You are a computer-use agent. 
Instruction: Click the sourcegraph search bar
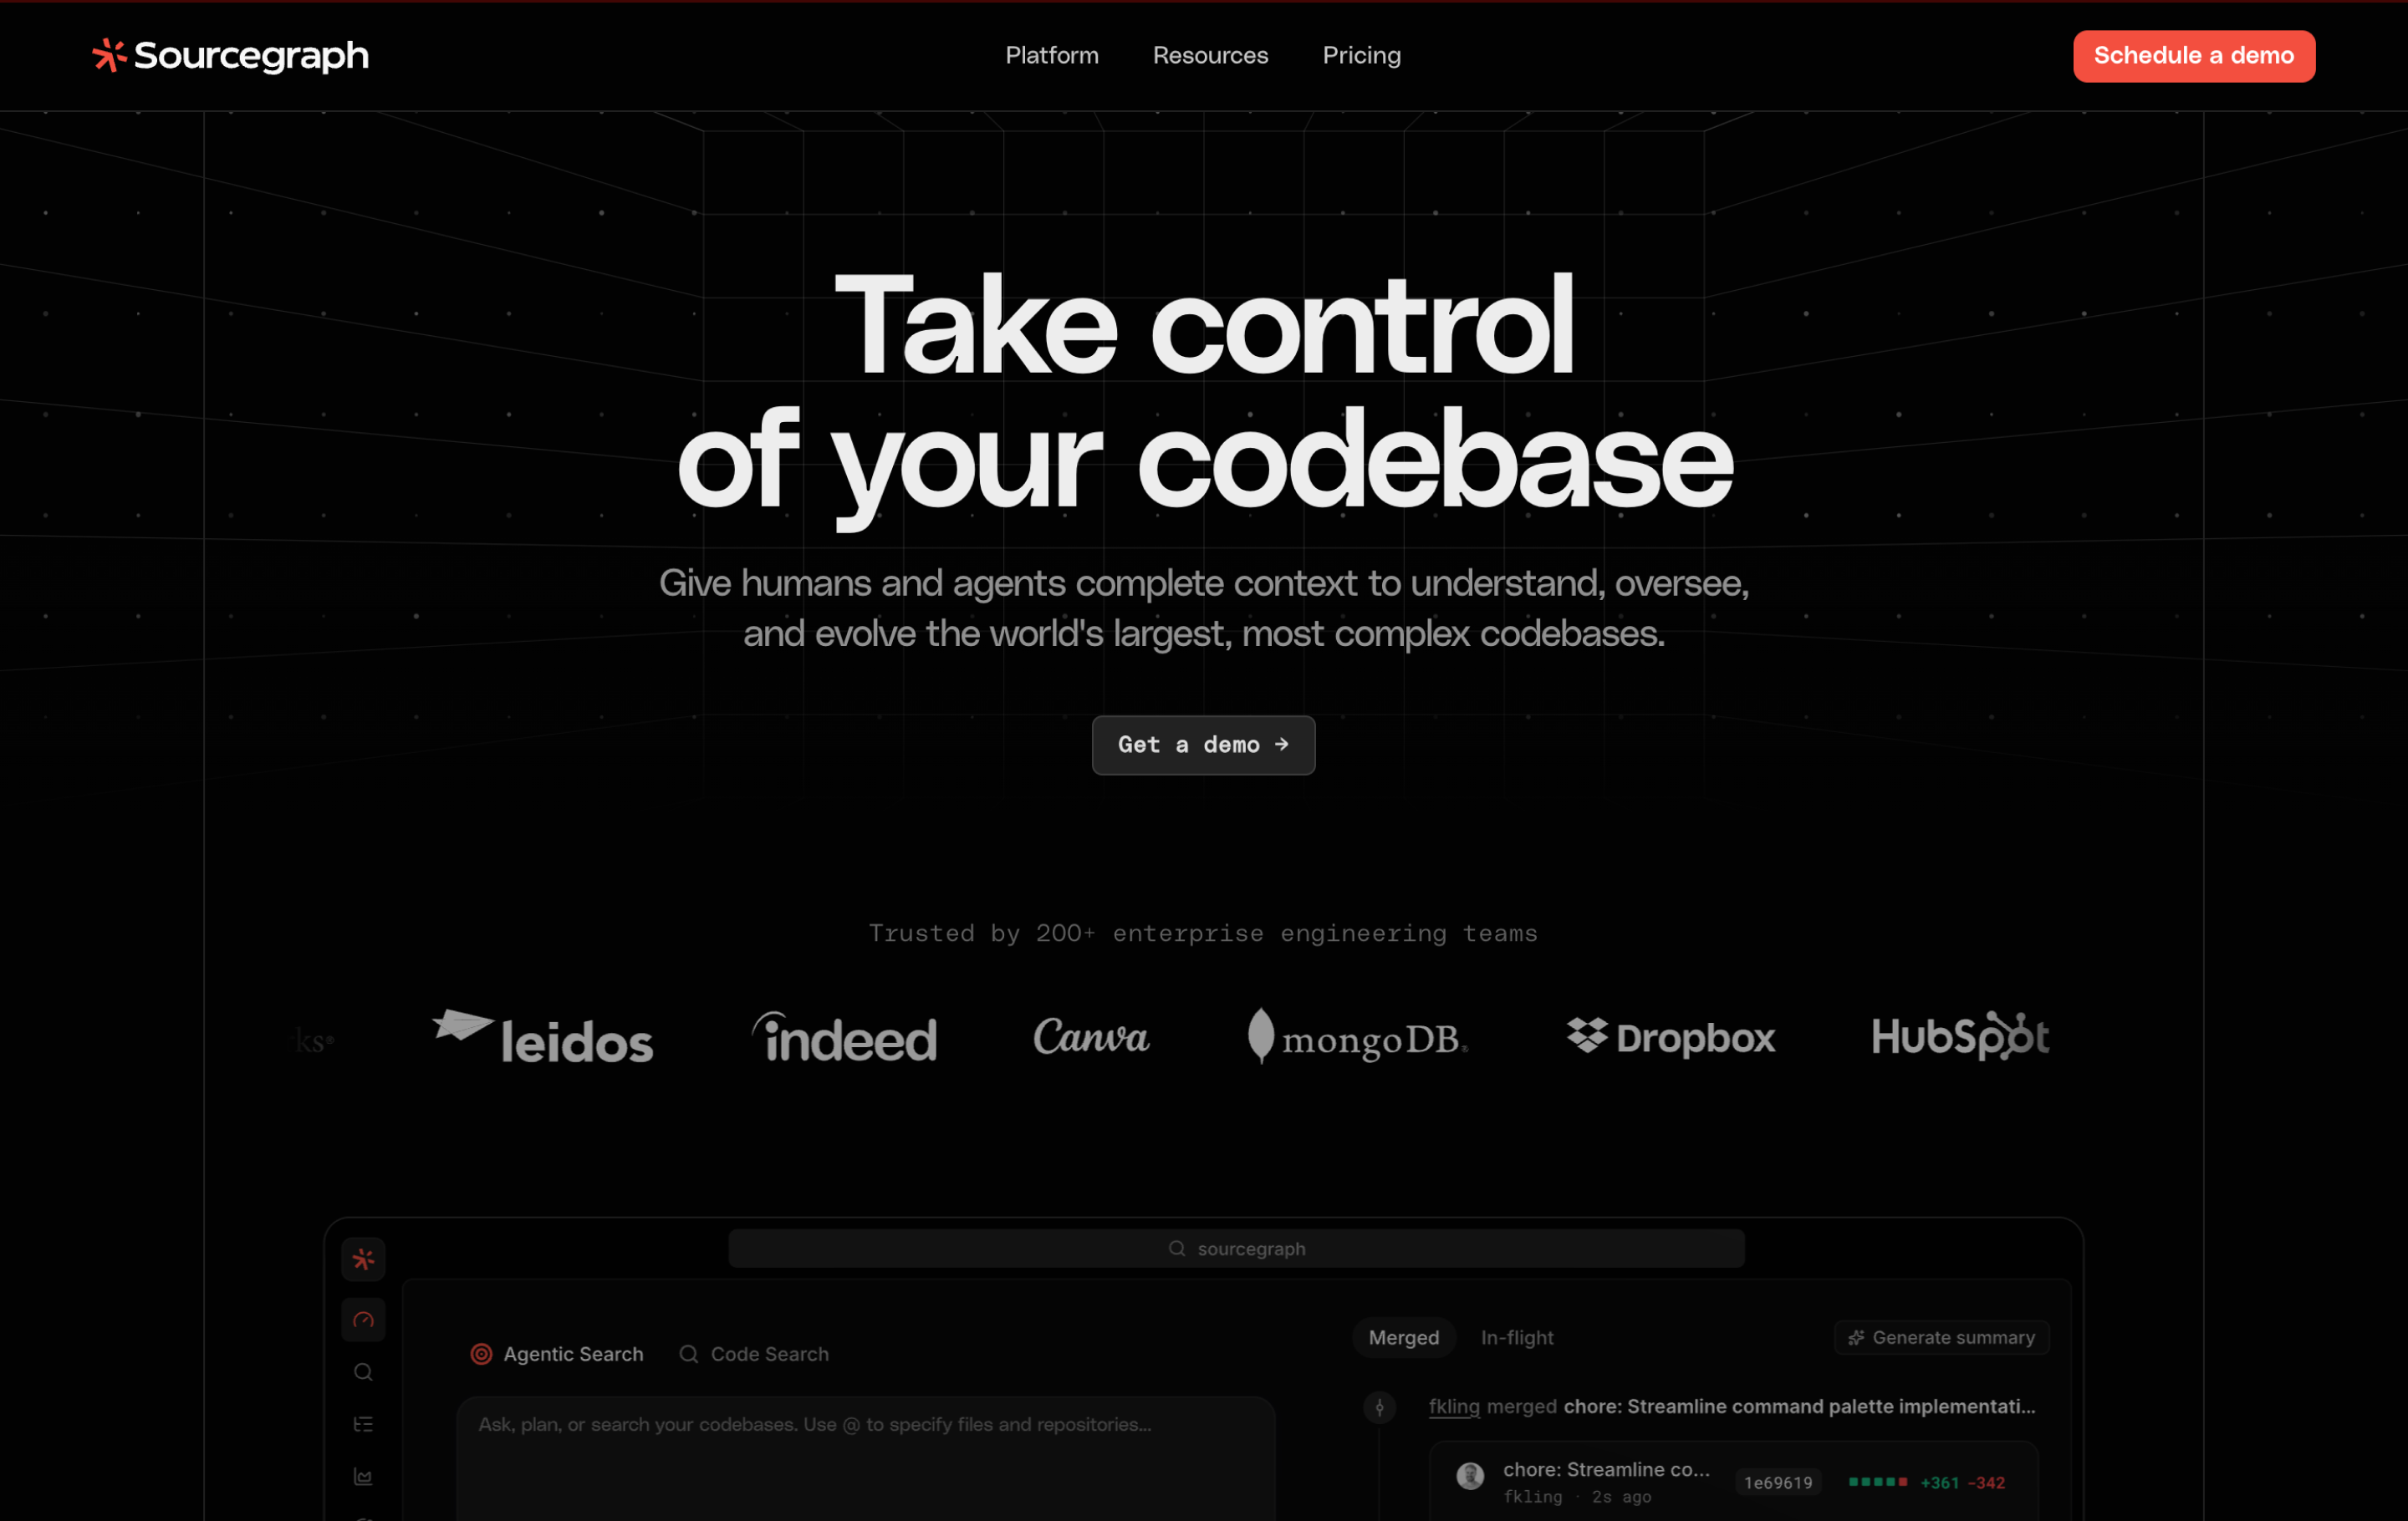[x=1236, y=1249]
